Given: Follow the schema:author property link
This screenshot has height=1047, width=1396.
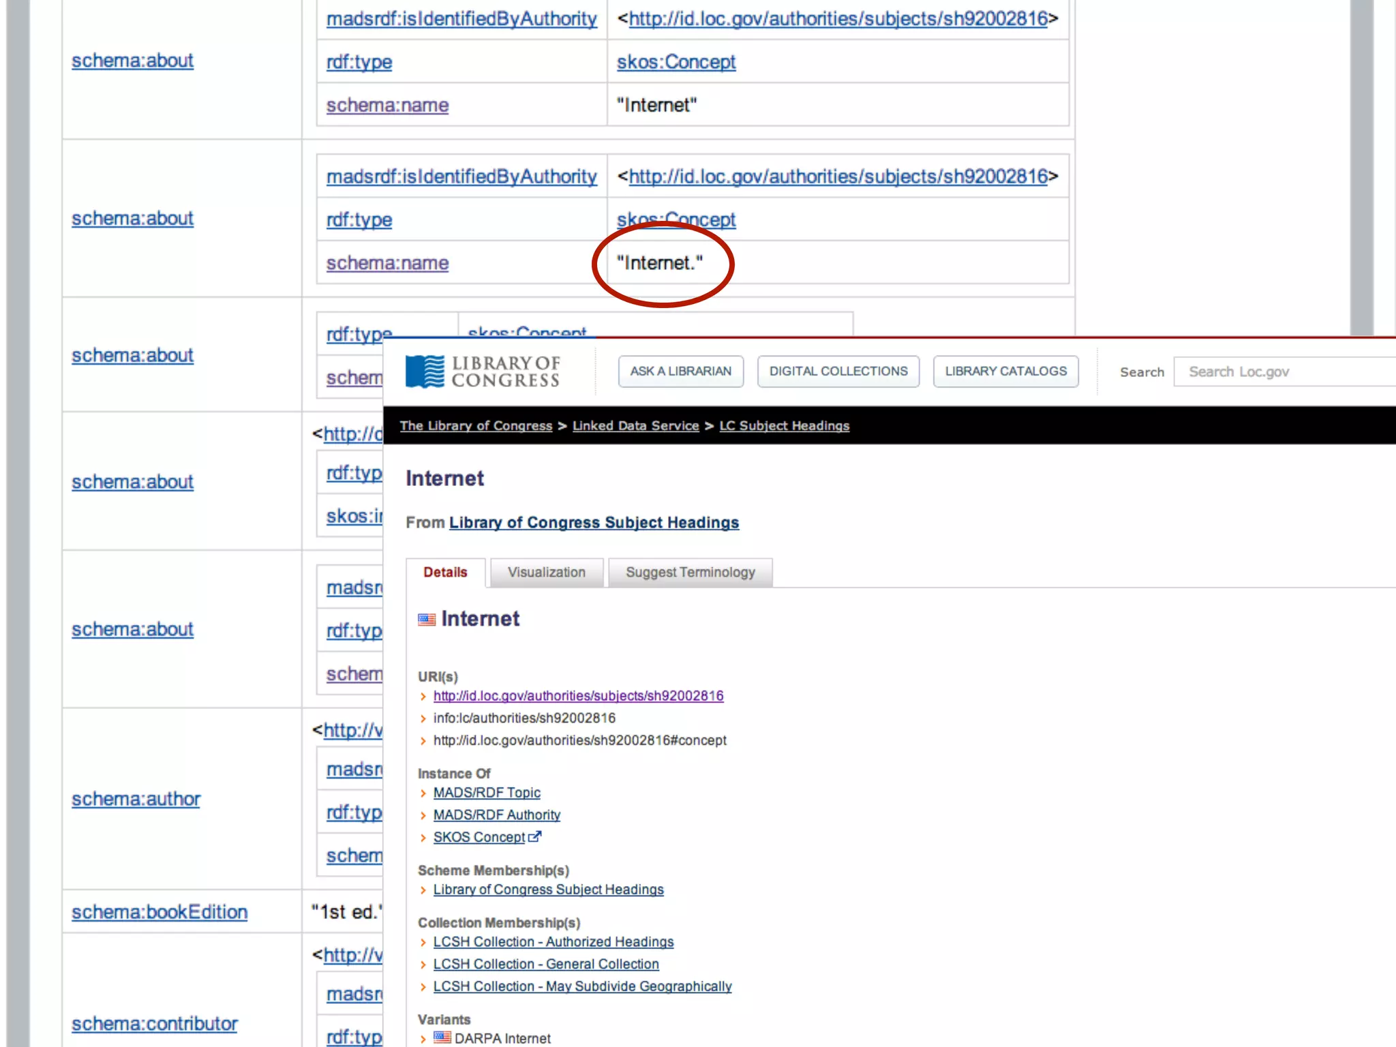Looking at the screenshot, I should point(136,799).
